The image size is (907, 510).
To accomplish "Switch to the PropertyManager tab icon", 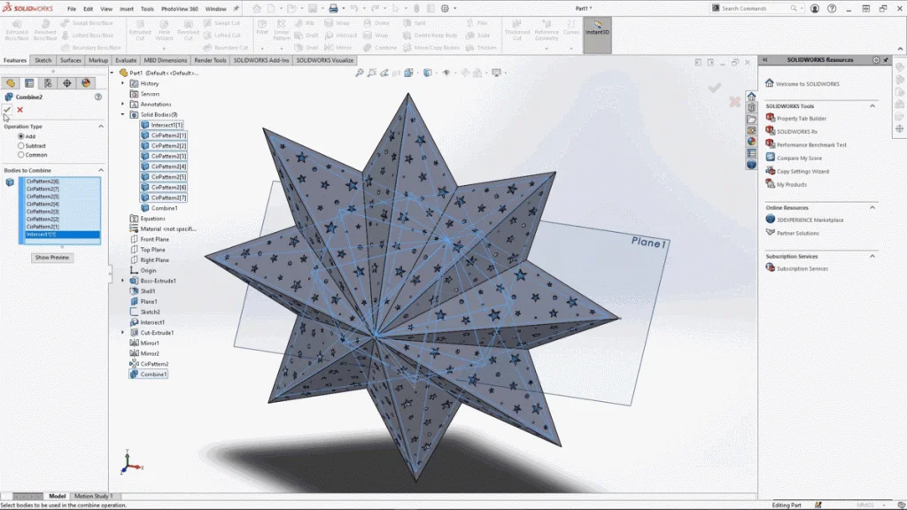I will coord(29,83).
